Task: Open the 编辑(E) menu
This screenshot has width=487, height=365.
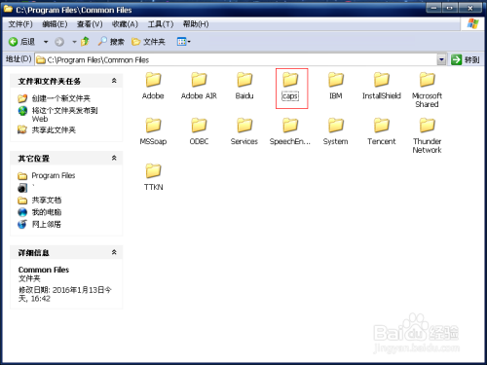Action: click(x=55, y=24)
